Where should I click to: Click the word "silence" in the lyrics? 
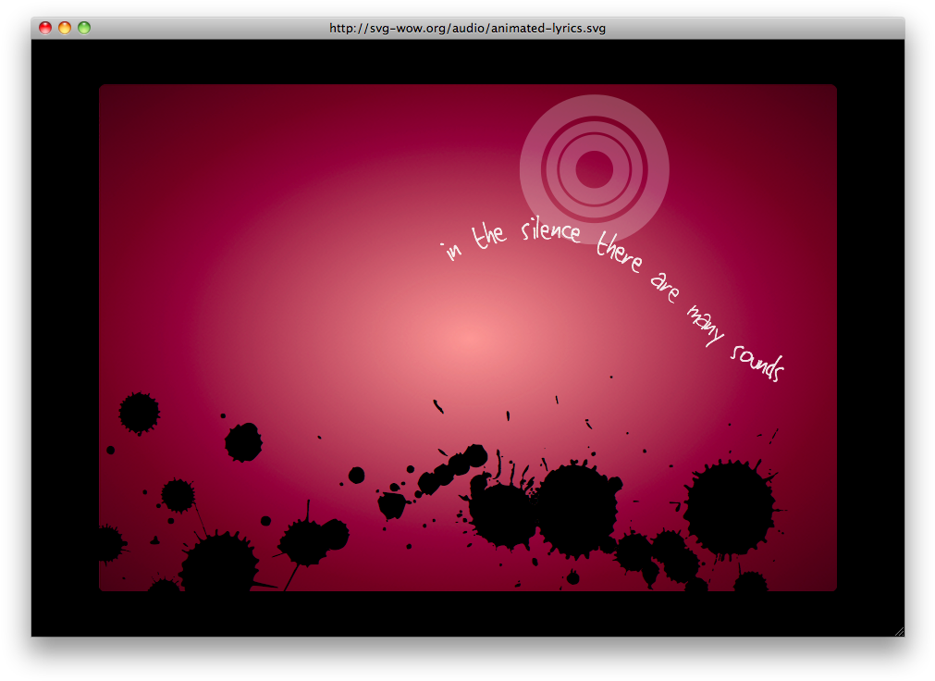click(x=549, y=230)
